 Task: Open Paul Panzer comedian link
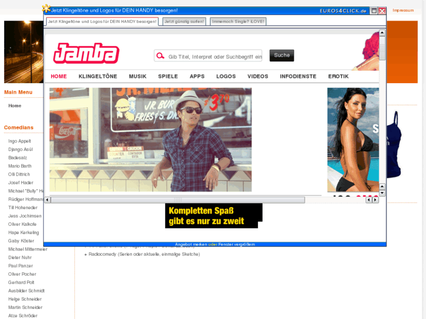[x=21, y=266]
